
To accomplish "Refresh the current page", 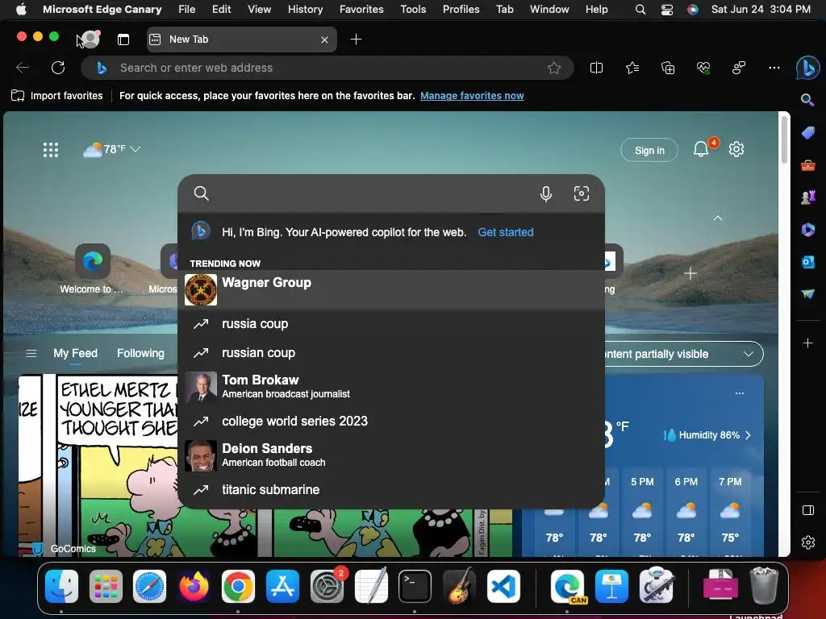I will 58,68.
